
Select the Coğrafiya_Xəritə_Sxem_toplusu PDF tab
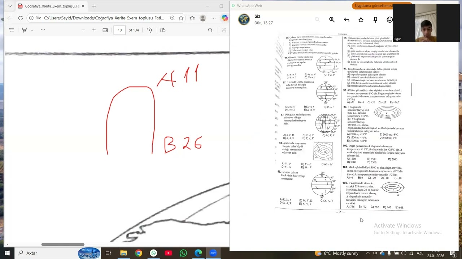point(51,6)
